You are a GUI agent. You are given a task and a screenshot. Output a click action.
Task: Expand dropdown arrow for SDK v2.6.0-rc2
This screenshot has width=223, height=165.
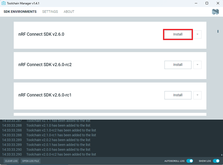197,65
